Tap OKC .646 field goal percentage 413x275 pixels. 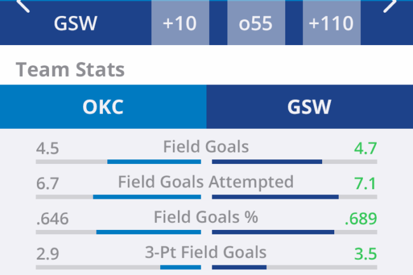53,219
